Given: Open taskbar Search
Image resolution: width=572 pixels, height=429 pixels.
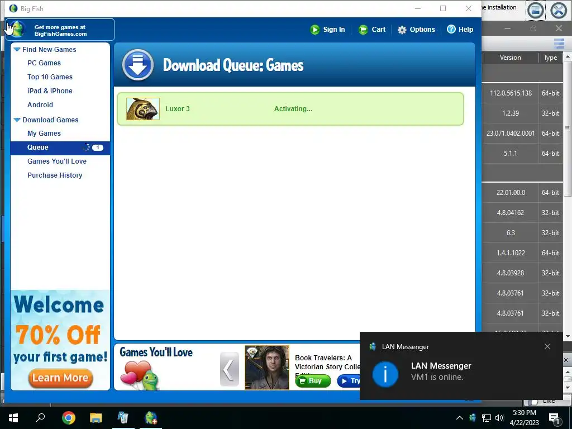Looking at the screenshot, I should click(40, 418).
